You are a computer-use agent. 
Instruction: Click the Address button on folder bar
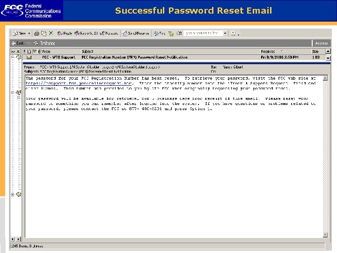point(321,43)
